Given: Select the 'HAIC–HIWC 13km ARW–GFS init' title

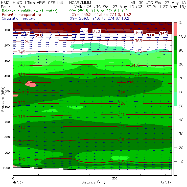Looking at the screenshot, I should (32, 3).
